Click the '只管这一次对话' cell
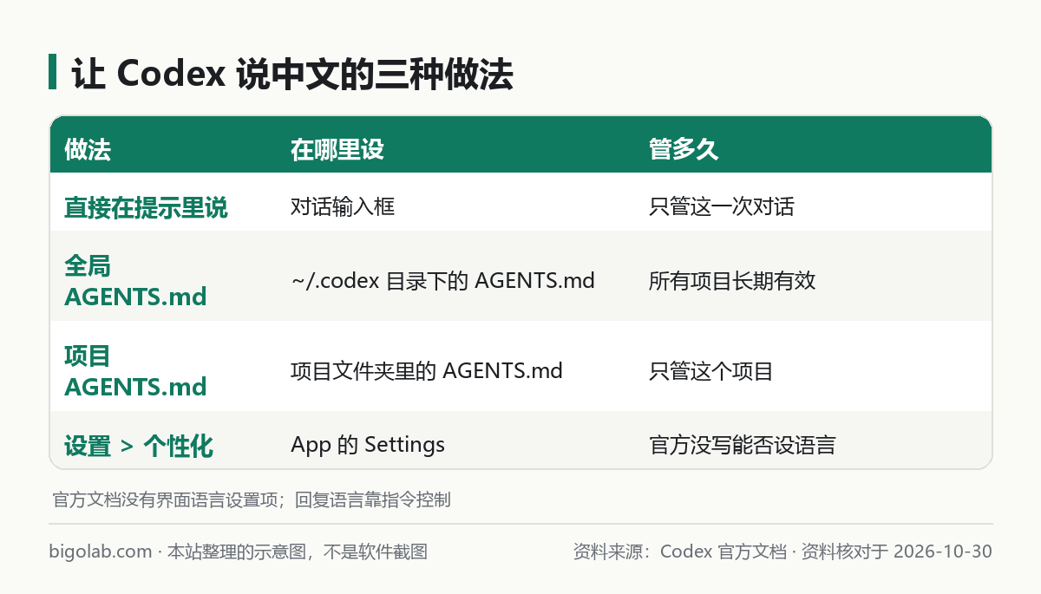This screenshot has height=594, width=1041. coord(722,207)
